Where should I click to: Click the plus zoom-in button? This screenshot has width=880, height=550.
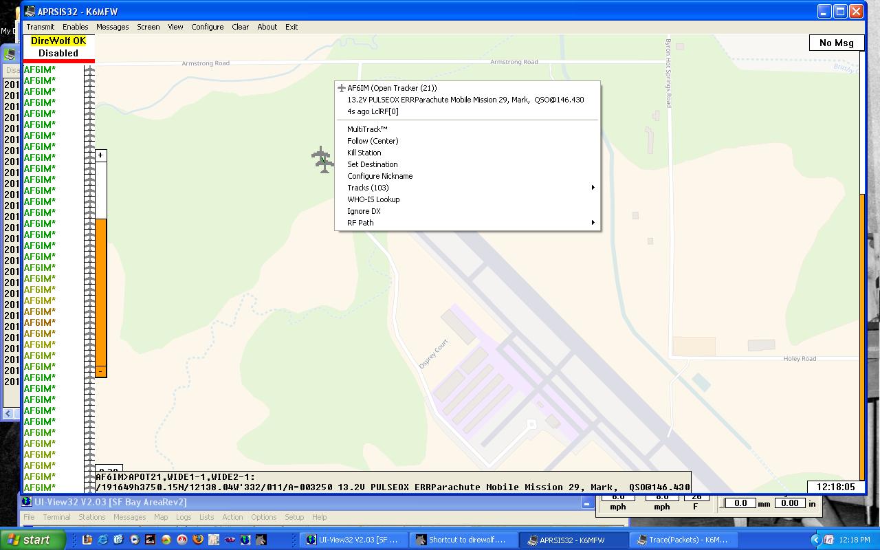pyautogui.click(x=100, y=155)
